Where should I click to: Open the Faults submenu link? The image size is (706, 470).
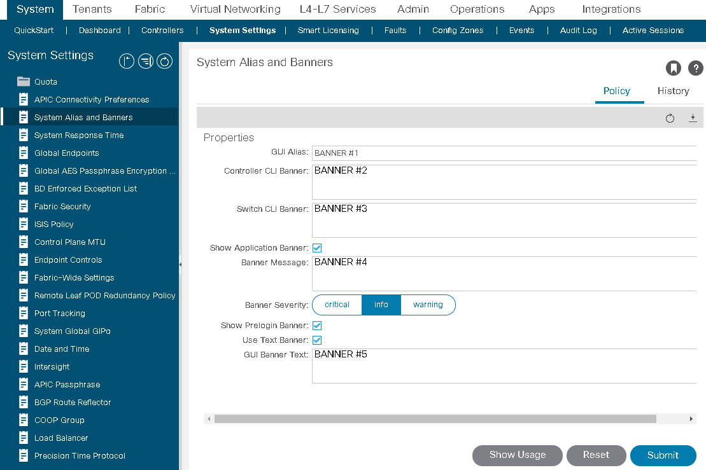395,30
